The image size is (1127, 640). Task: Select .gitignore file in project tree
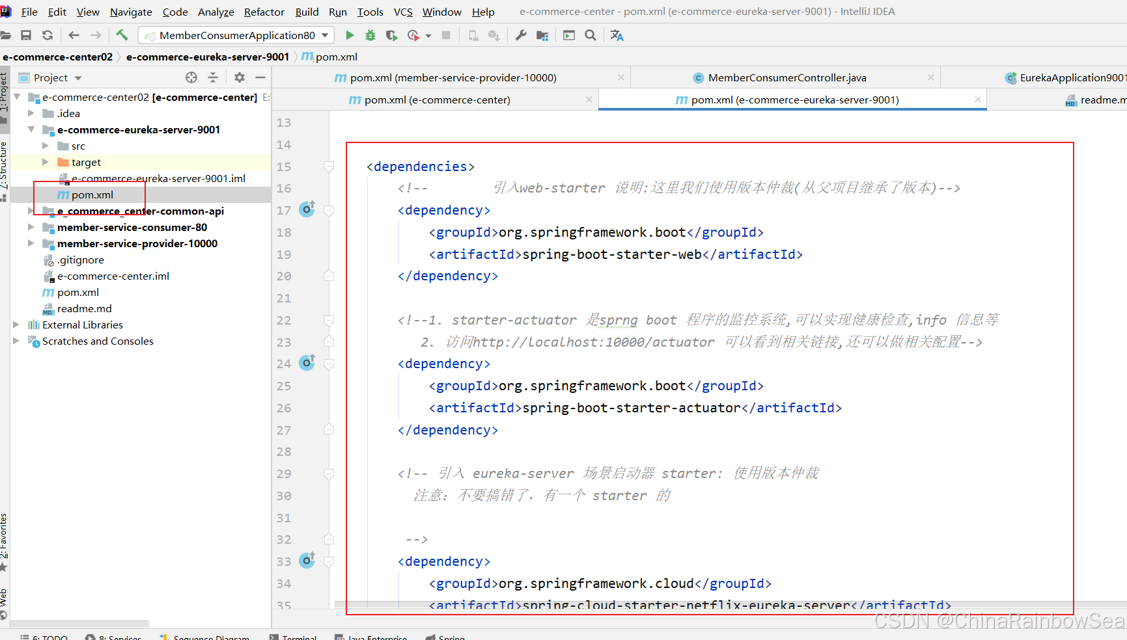click(x=80, y=260)
